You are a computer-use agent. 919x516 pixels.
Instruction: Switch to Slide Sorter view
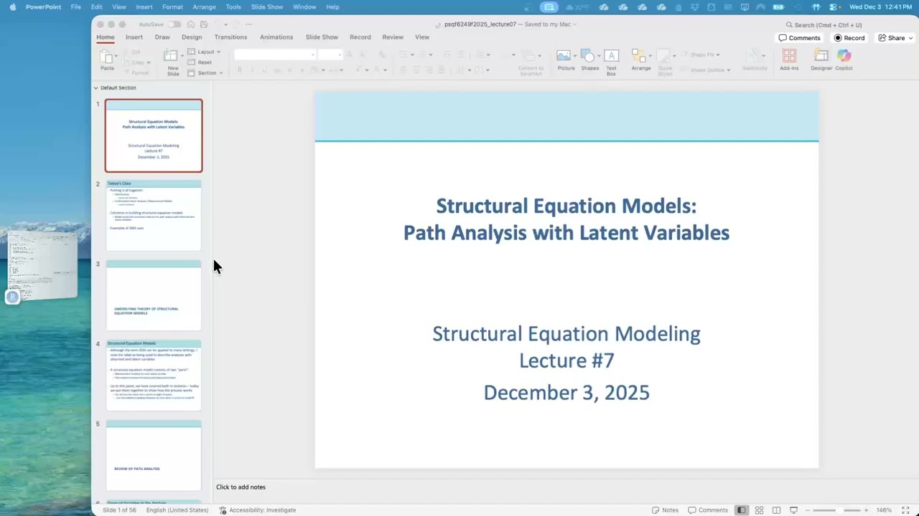tap(759, 510)
